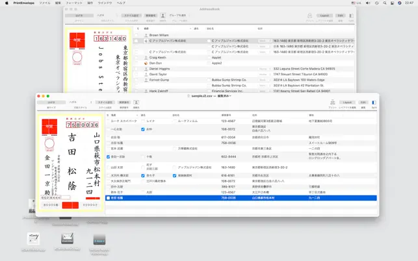Click the document proxy icon beside sampleJ2.csv title
The height and width of the screenshot is (261, 418).
point(189,96)
